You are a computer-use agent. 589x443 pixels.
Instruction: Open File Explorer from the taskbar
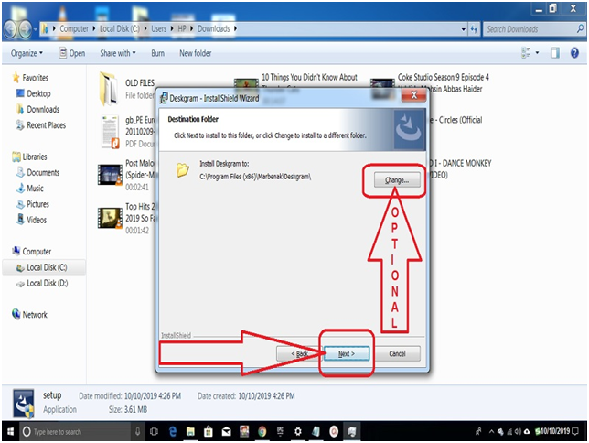tap(190, 432)
